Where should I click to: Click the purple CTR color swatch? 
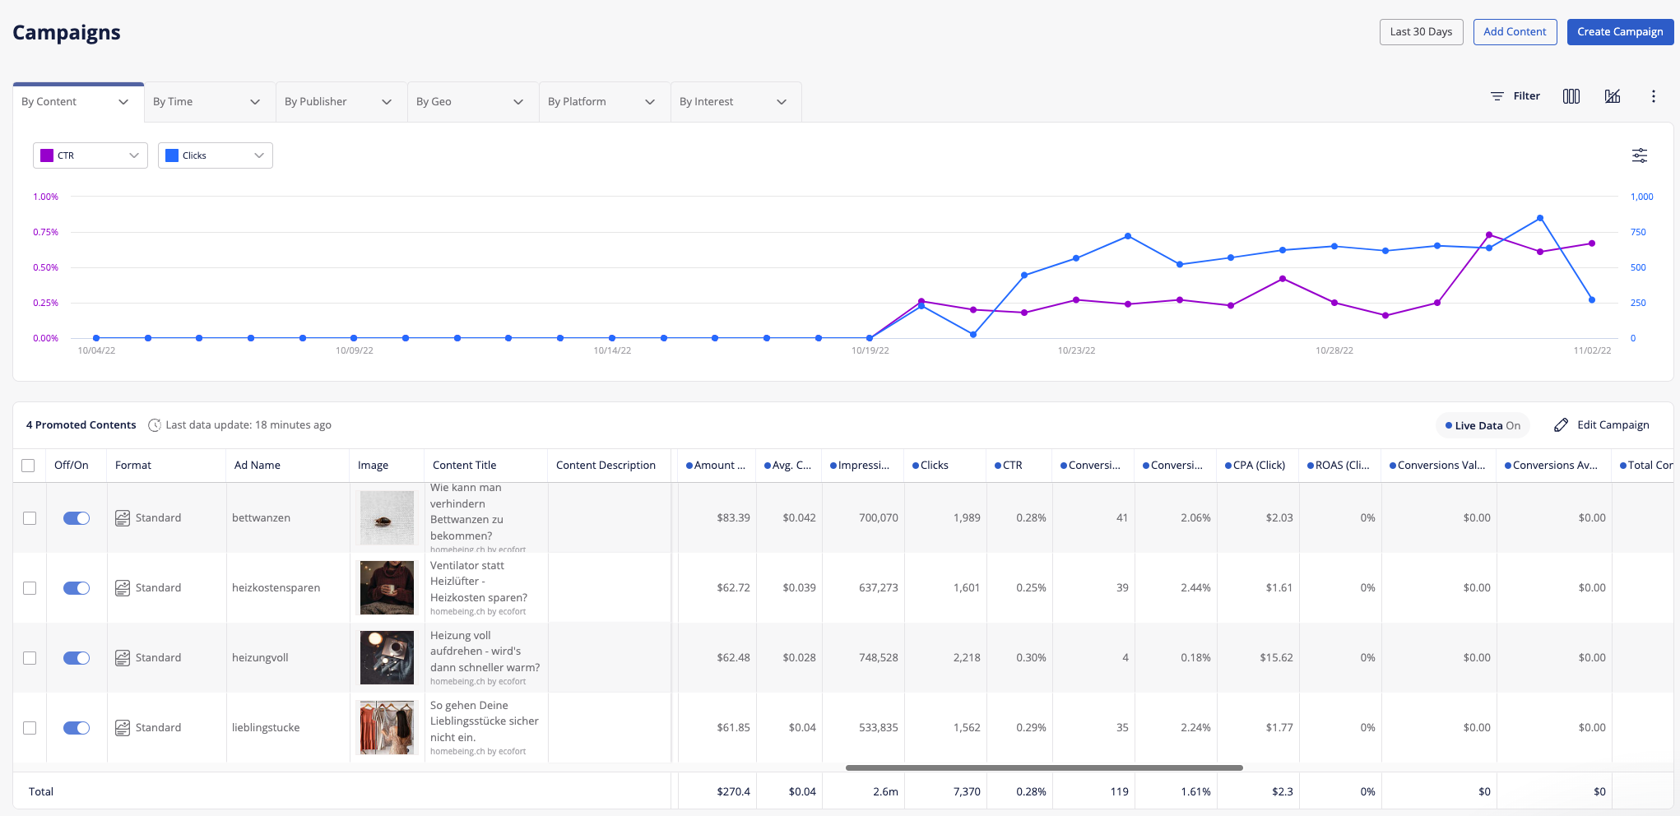47,155
